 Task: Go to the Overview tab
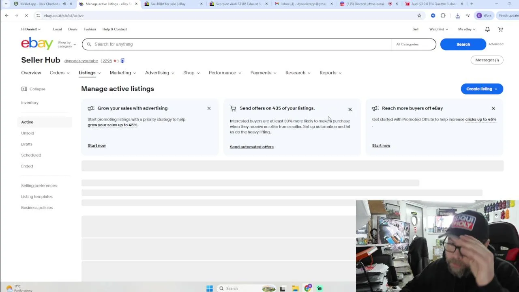click(x=31, y=73)
